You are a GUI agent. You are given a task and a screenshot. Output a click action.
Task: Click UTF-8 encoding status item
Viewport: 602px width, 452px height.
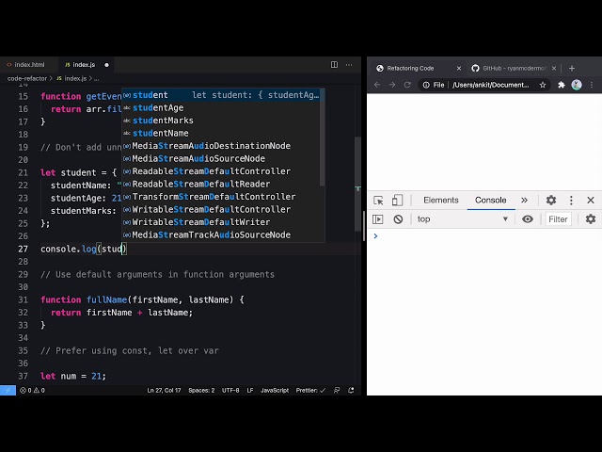tap(230, 390)
